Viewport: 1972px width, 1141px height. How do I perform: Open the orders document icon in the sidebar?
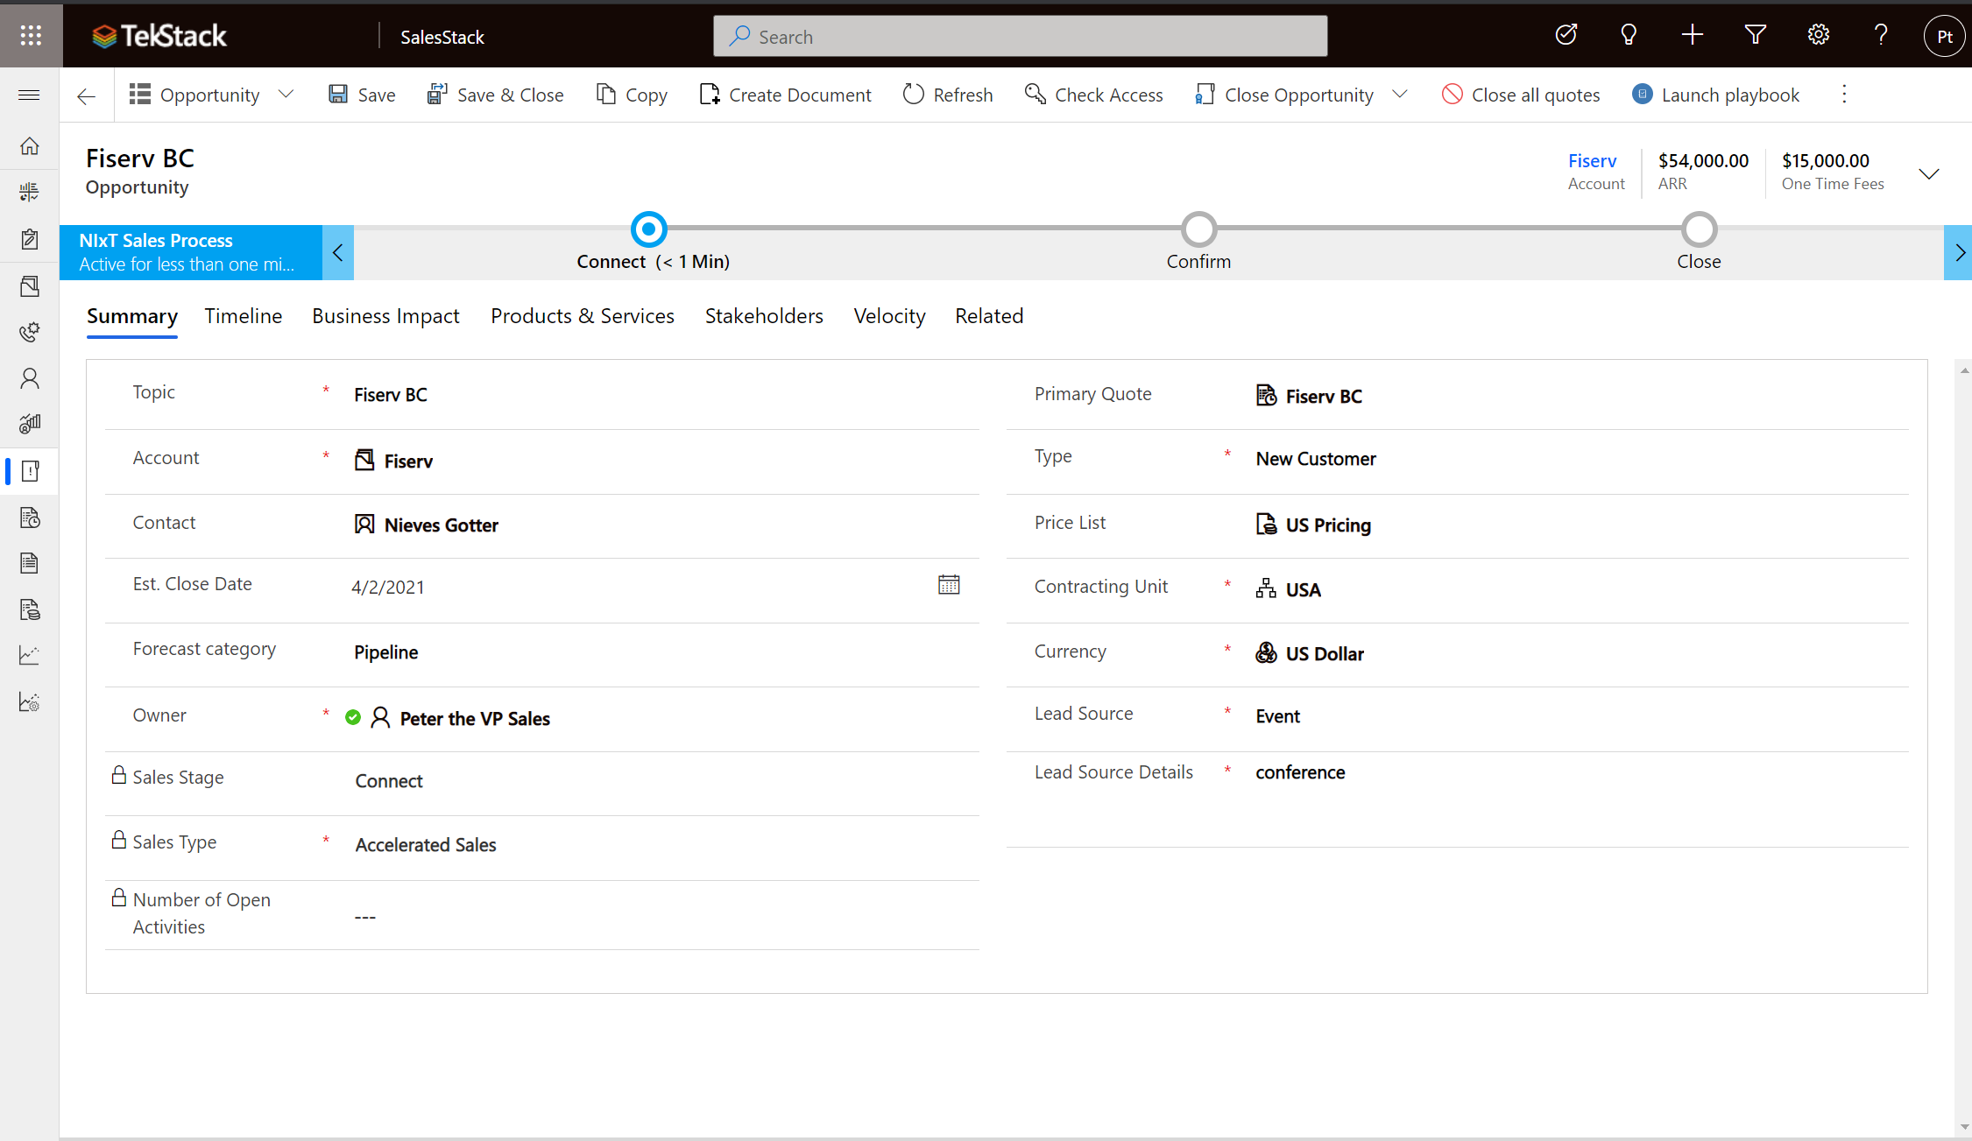pyautogui.click(x=30, y=563)
